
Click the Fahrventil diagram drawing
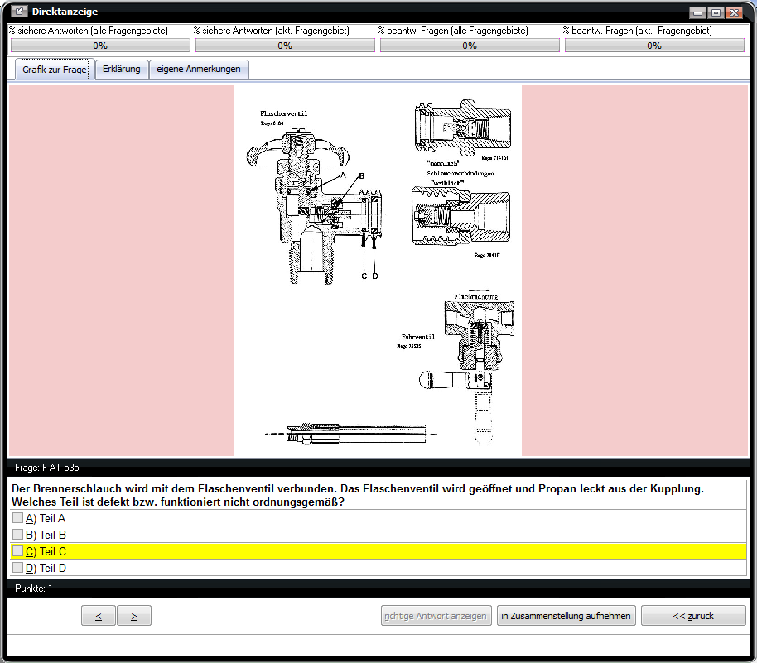click(467, 372)
